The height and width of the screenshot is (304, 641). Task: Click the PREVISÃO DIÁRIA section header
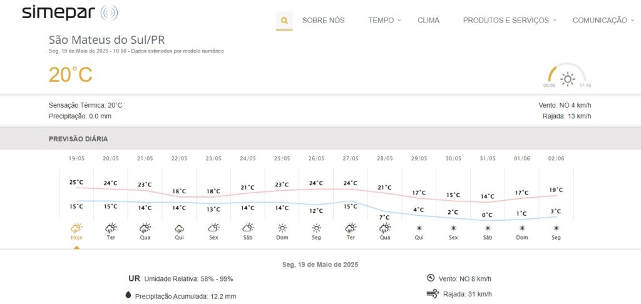pos(78,139)
